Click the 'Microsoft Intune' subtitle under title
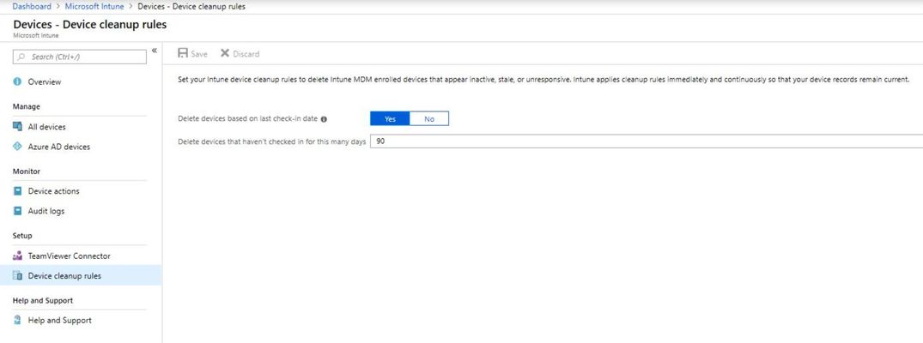The height and width of the screenshot is (343, 923). [35, 35]
